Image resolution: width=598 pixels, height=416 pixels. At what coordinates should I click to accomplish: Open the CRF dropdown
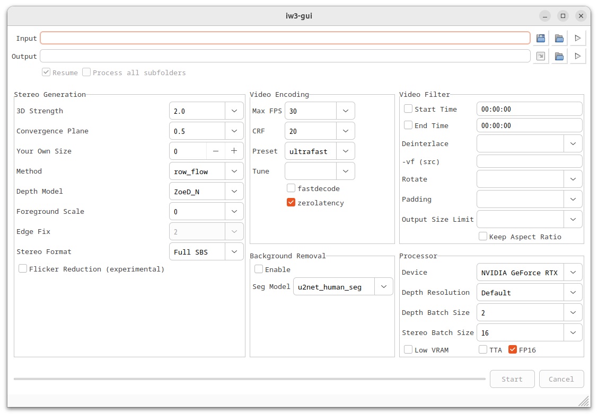point(346,131)
